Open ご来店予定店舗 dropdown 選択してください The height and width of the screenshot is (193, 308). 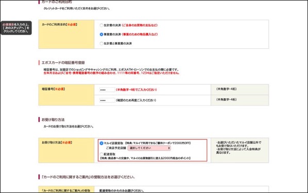[149, 148]
